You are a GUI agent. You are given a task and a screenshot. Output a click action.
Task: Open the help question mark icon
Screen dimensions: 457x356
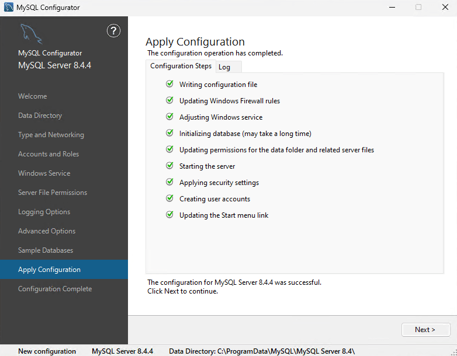(x=113, y=31)
